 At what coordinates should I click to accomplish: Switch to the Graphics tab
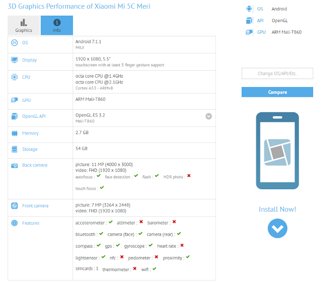pos(24,26)
